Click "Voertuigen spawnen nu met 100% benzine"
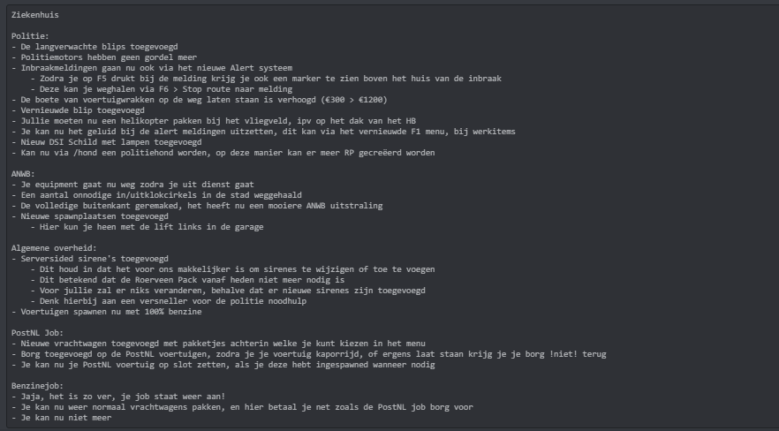Image resolution: width=779 pixels, height=431 pixels. point(106,312)
